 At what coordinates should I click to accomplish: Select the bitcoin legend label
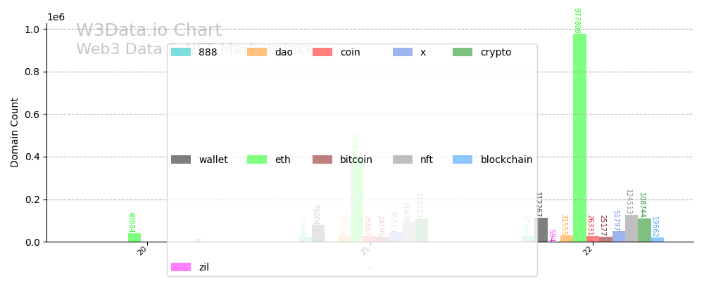pyautogui.click(x=356, y=159)
